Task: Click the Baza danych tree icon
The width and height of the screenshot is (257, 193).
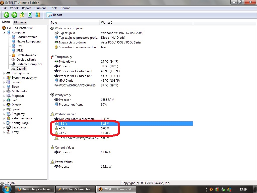Action: tap(8, 127)
